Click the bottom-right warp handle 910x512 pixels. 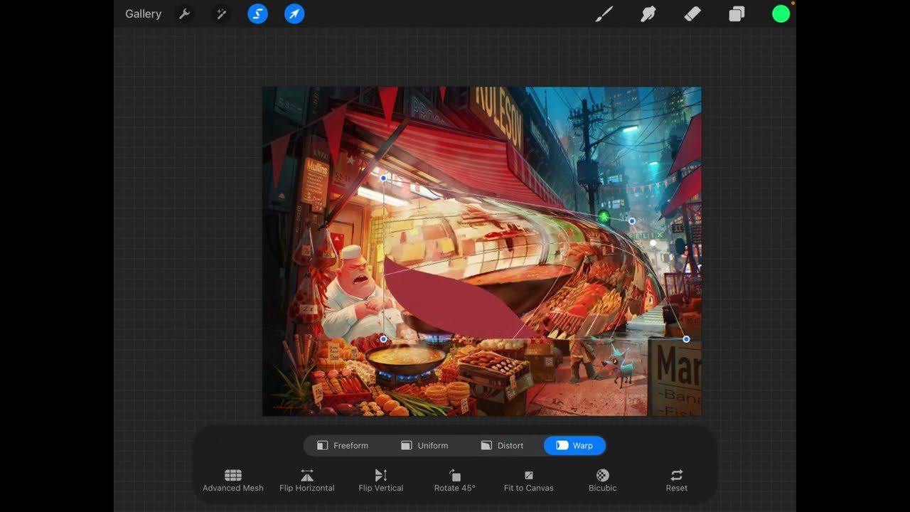686,339
